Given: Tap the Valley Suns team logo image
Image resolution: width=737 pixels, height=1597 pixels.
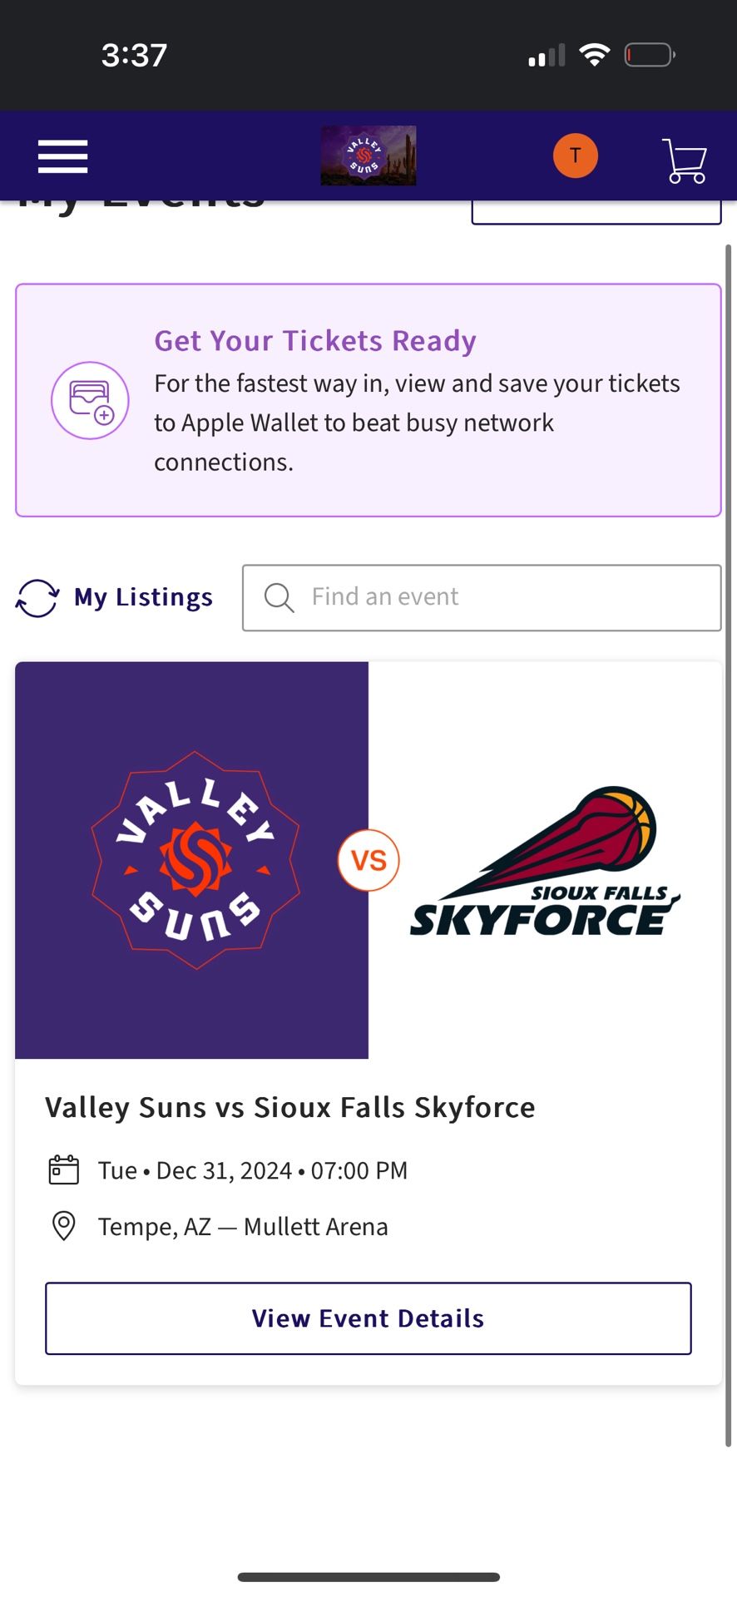Looking at the screenshot, I should pos(195,860).
